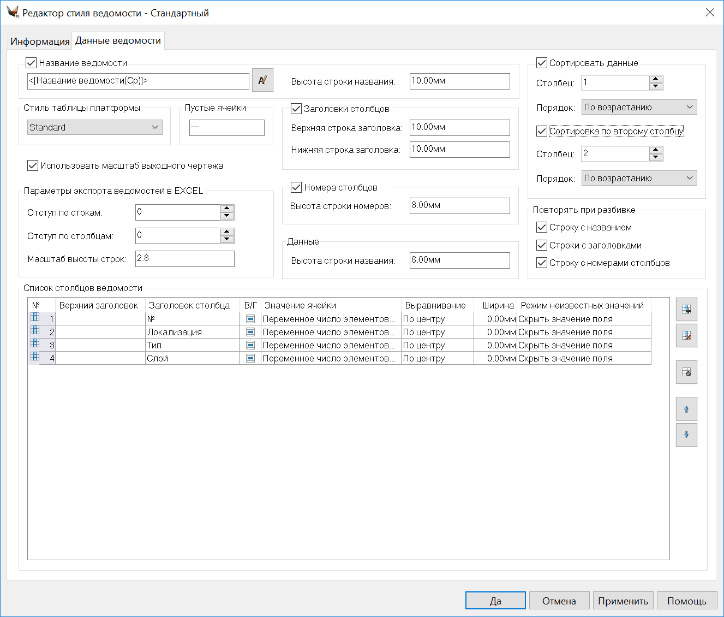Select the Данные ведомости tab
Image resolution: width=724 pixels, height=617 pixels.
tap(118, 40)
